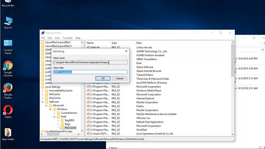
Task: Open Control Panel desktop icon
Action: coord(8,47)
